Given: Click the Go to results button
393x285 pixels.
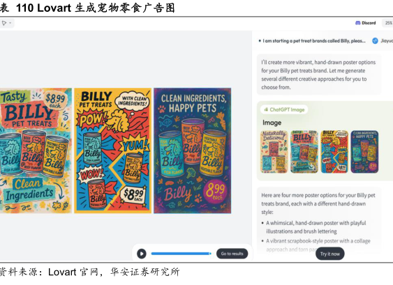Looking at the screenshot, I should [x=232, y=254].
